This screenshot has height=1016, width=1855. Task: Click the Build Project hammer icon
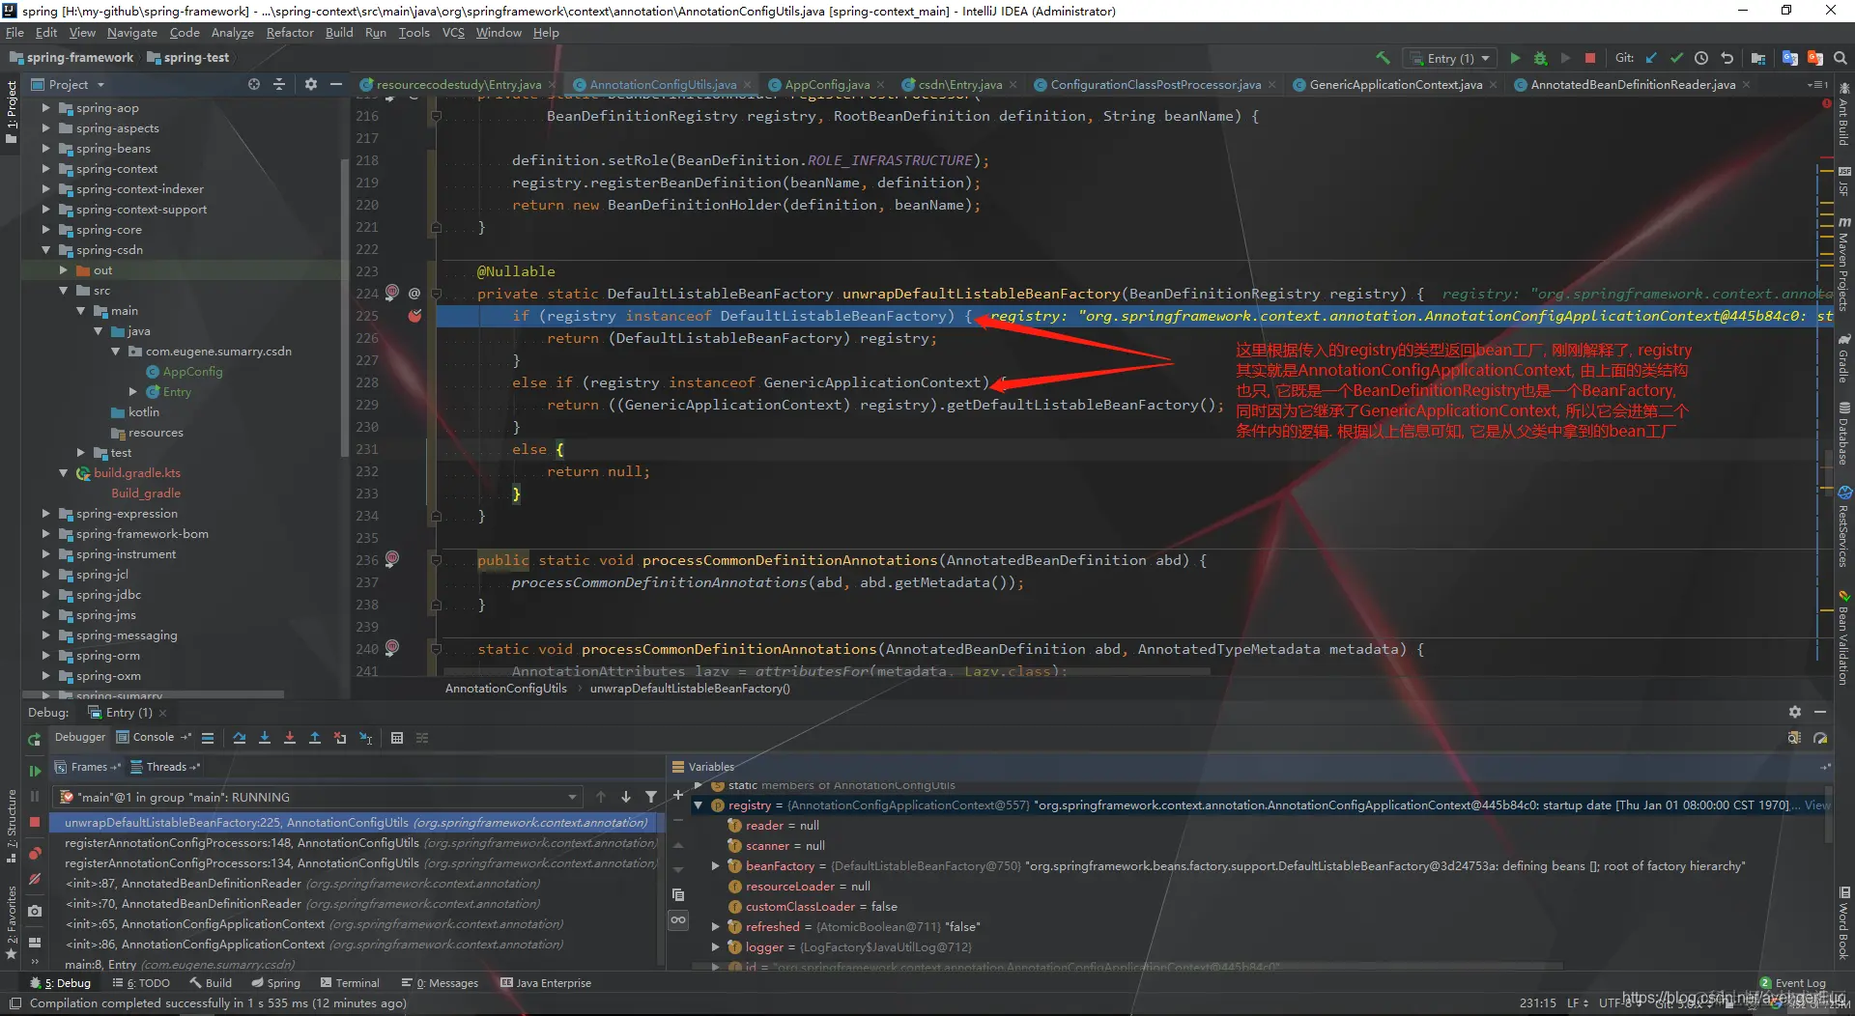(x=1383, y=58)
